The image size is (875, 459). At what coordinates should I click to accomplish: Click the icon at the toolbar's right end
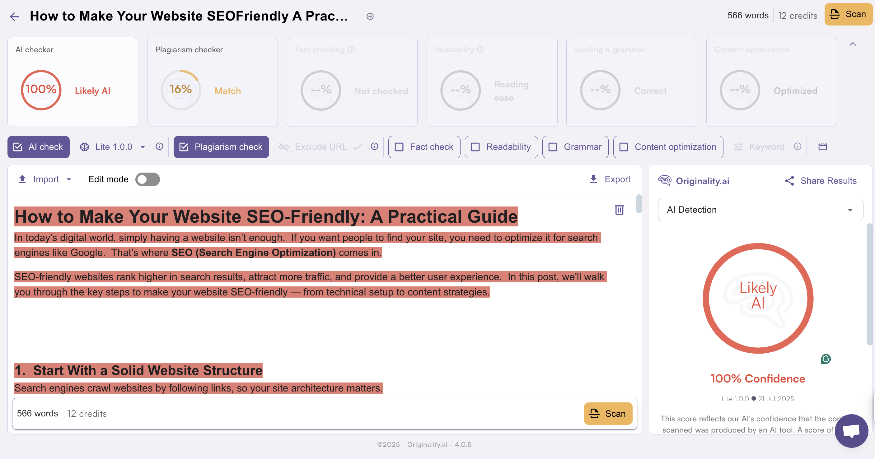coord(823,147)
